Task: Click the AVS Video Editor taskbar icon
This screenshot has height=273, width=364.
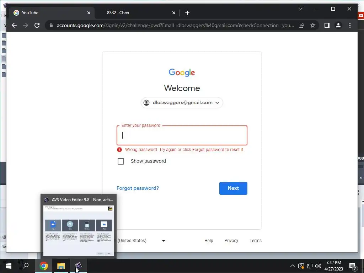Action: pyautogui.click(x=79, y=266)
